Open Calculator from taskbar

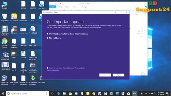click(x=106, y=94)
